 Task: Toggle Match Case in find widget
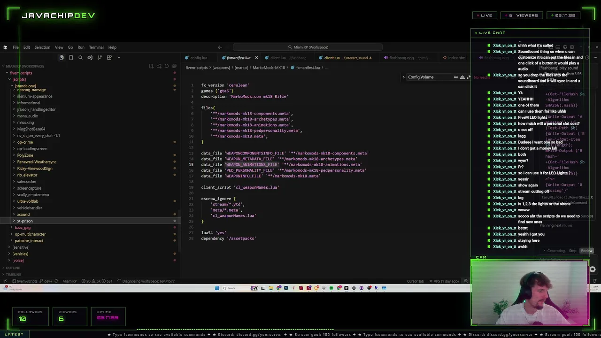[455, 77]
